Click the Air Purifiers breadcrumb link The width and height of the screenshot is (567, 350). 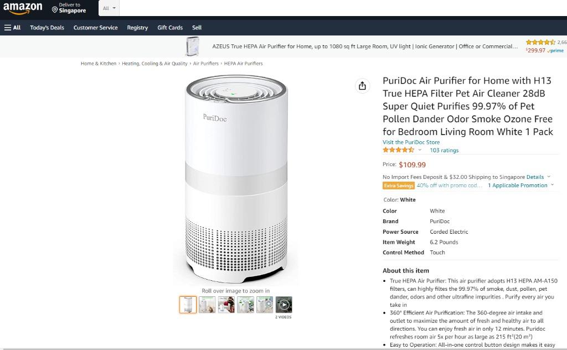tap(205, 64)
